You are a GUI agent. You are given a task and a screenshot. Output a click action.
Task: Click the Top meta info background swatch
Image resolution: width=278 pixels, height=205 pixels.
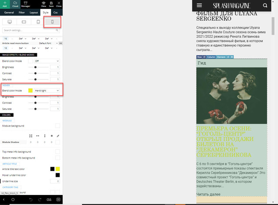tap(58, 152)
